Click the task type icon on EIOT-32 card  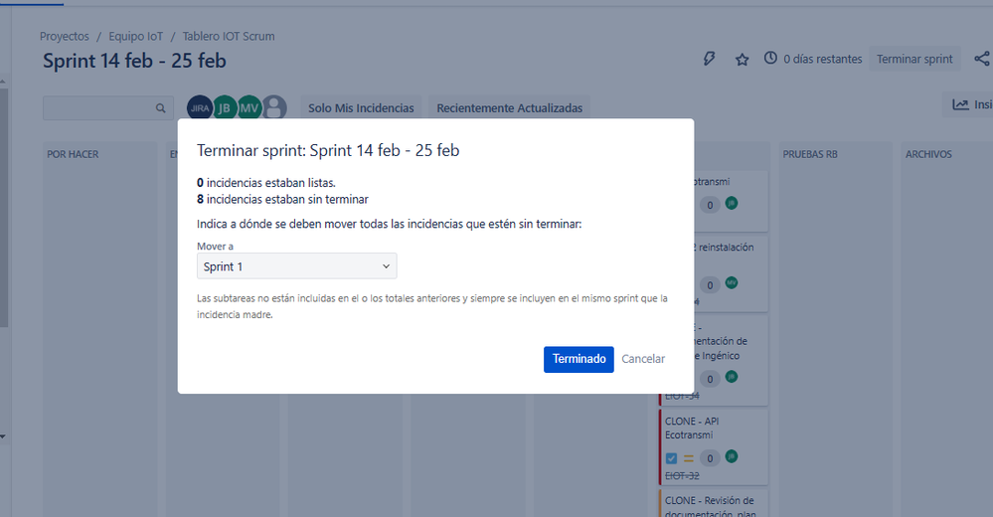671,458
